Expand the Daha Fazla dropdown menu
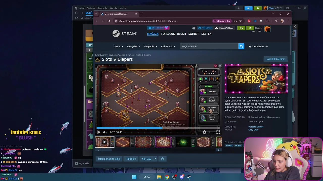 click(x=168, y=46)
